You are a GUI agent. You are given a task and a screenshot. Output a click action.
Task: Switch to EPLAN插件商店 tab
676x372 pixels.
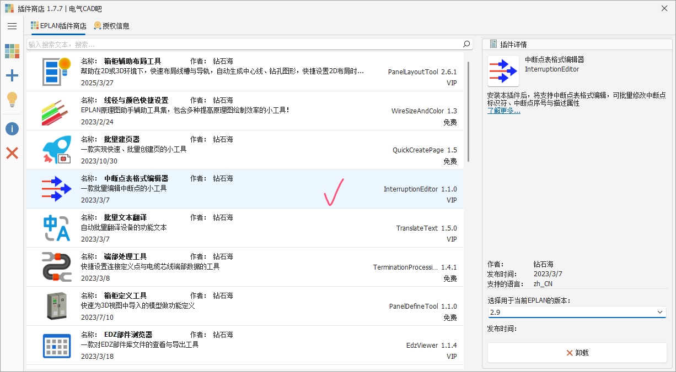click(x=58, y=26)
